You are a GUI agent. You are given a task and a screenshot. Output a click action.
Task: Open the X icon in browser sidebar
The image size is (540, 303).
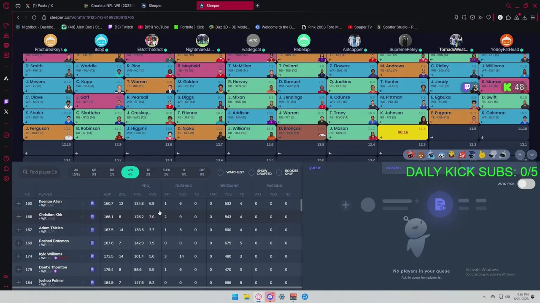[x=6, y=112]
